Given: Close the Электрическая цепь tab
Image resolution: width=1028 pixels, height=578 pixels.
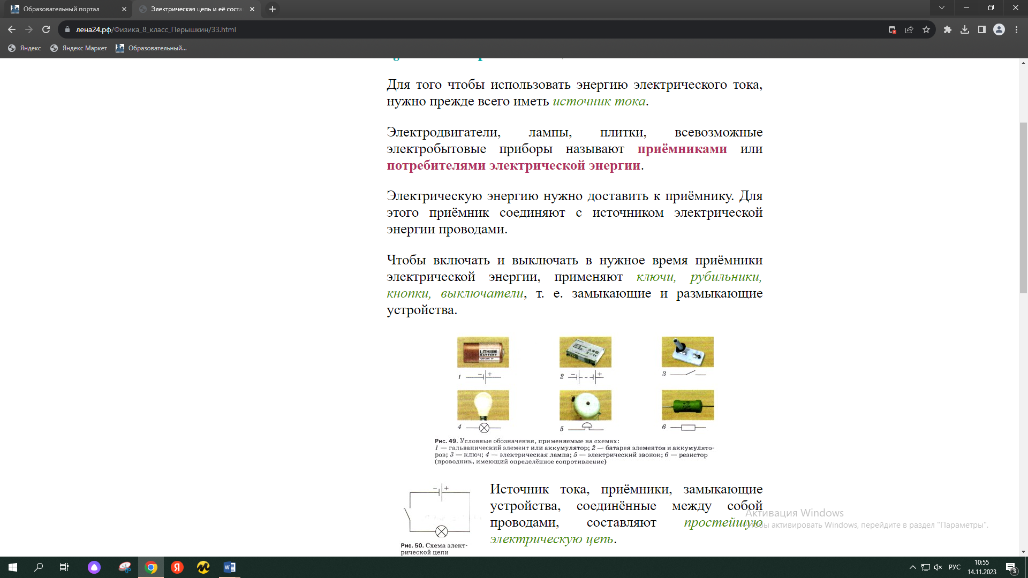Looking at the screenshot, I should click(252, 9).
